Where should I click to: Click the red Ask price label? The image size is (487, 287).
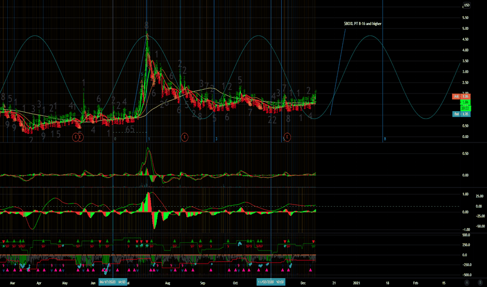pyautogui.click(x=461, y=97)
